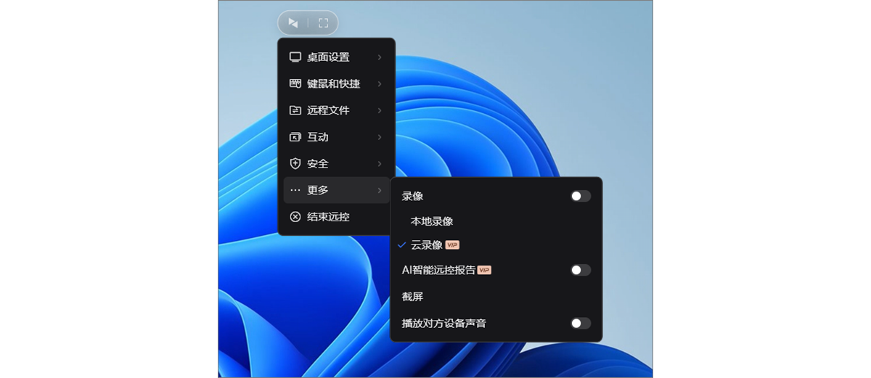The image size is (871, 378).
Task: Click the keyboard icon beside 键鼠和快捷
Action: [x=295, y=83]
